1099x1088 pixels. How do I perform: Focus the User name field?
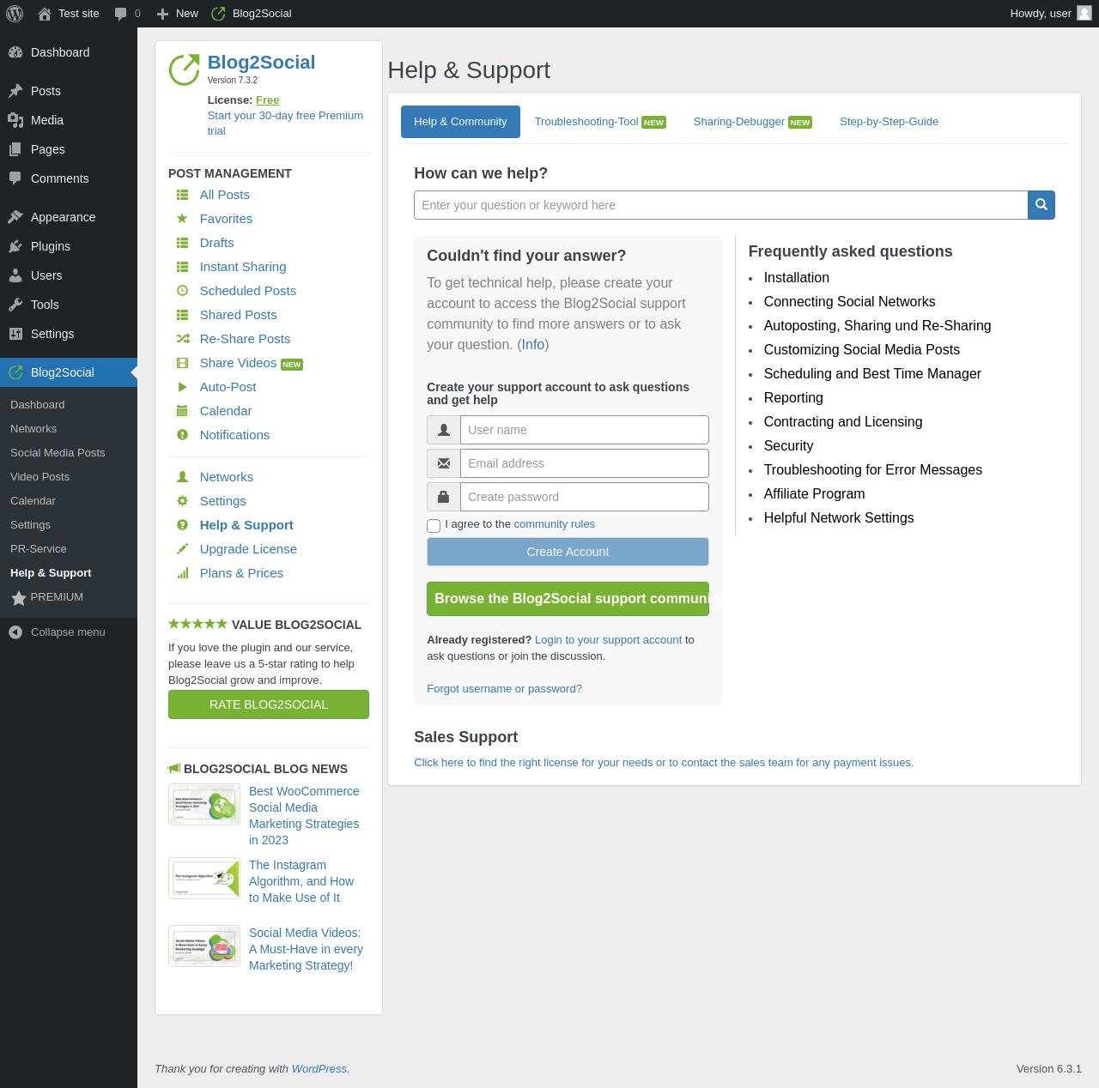click(x=585, y=430)
